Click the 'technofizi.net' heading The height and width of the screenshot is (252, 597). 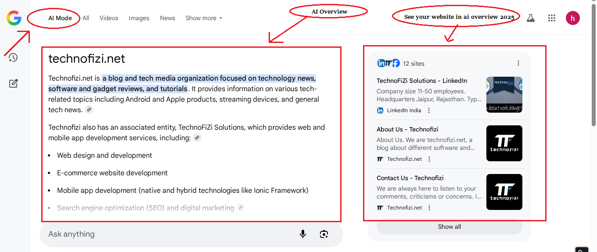(x=86, y=59)
